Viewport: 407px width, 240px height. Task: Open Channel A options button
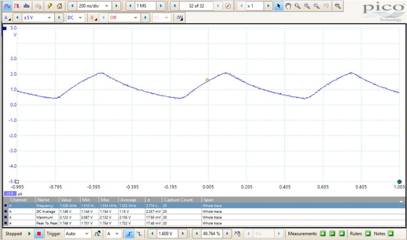click(x=7, y=18)
